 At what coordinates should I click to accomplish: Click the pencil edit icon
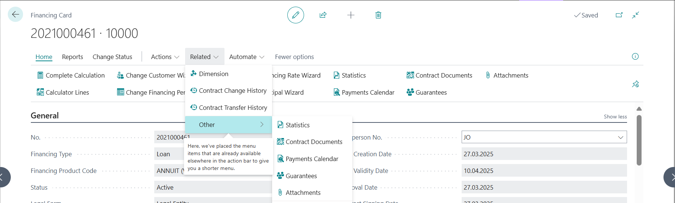tap(295, 15)
